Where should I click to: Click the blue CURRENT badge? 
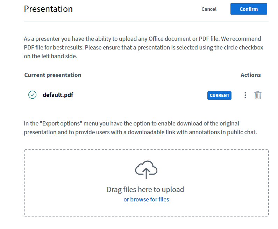[x=219, y=95]
